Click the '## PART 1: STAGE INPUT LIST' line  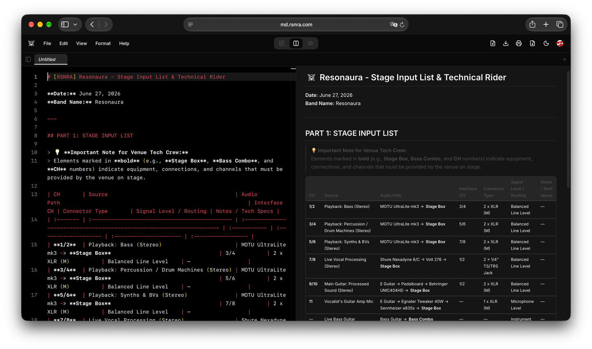(x=90, y=135)
